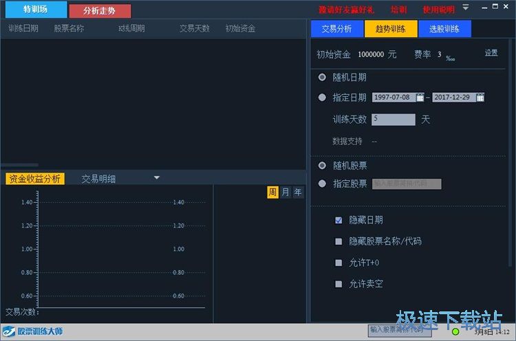This screenshot has height=341, width=516.
Task: Click the 训练天数 input field
Action: coord(394,120)
